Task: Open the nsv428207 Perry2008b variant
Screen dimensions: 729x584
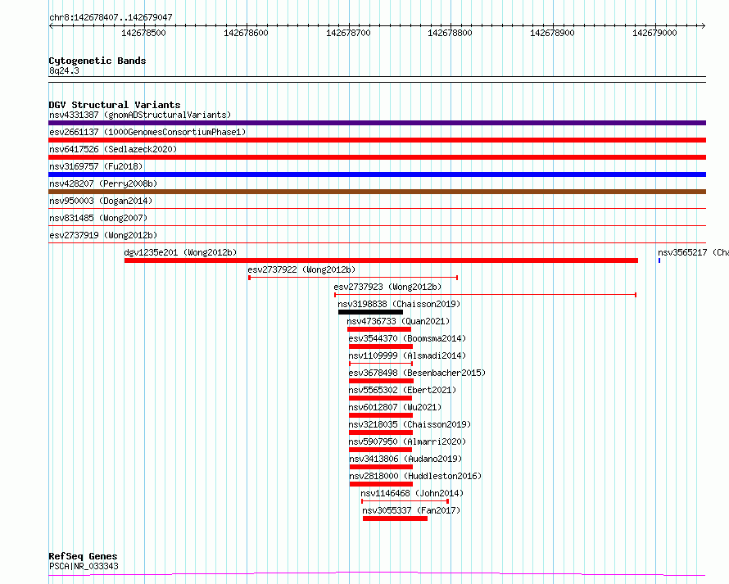Action: 103,183
